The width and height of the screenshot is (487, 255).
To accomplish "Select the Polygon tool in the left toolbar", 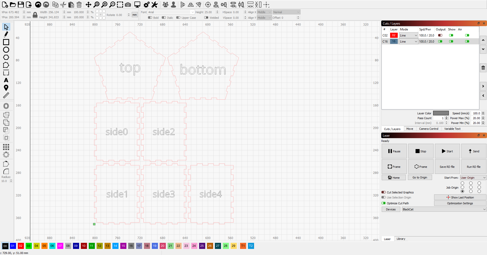I will coord(6,58).
